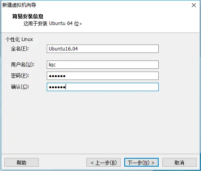Click the 全名(F): label
This screenshot has width=201, height=171.
pos(20,49)
